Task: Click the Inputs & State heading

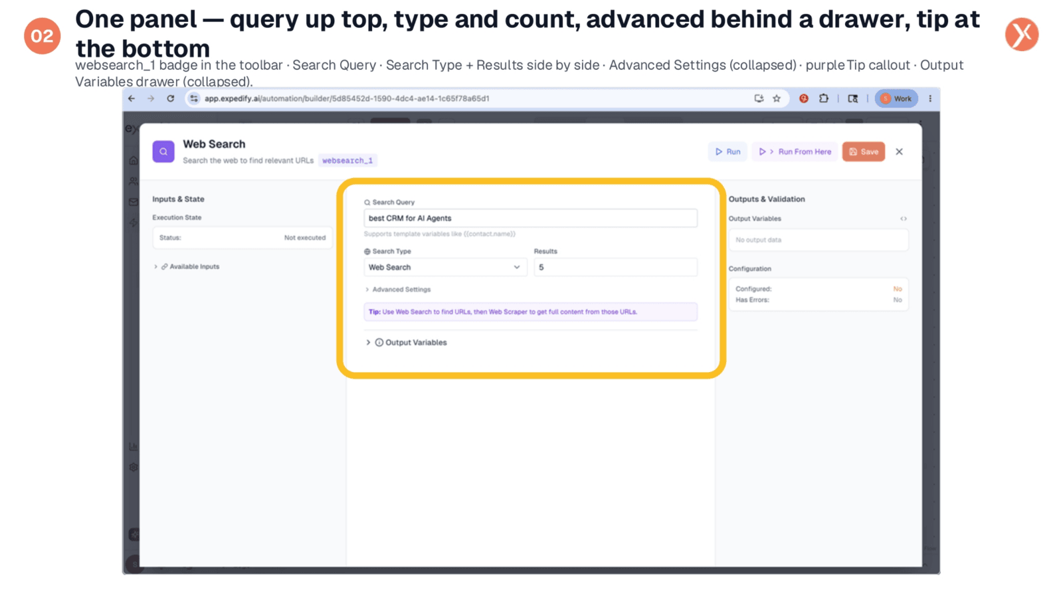Action: [178, 199]
